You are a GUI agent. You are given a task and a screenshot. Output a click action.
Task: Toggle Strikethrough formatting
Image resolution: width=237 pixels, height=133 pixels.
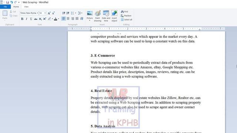click(x=36, y=19)
